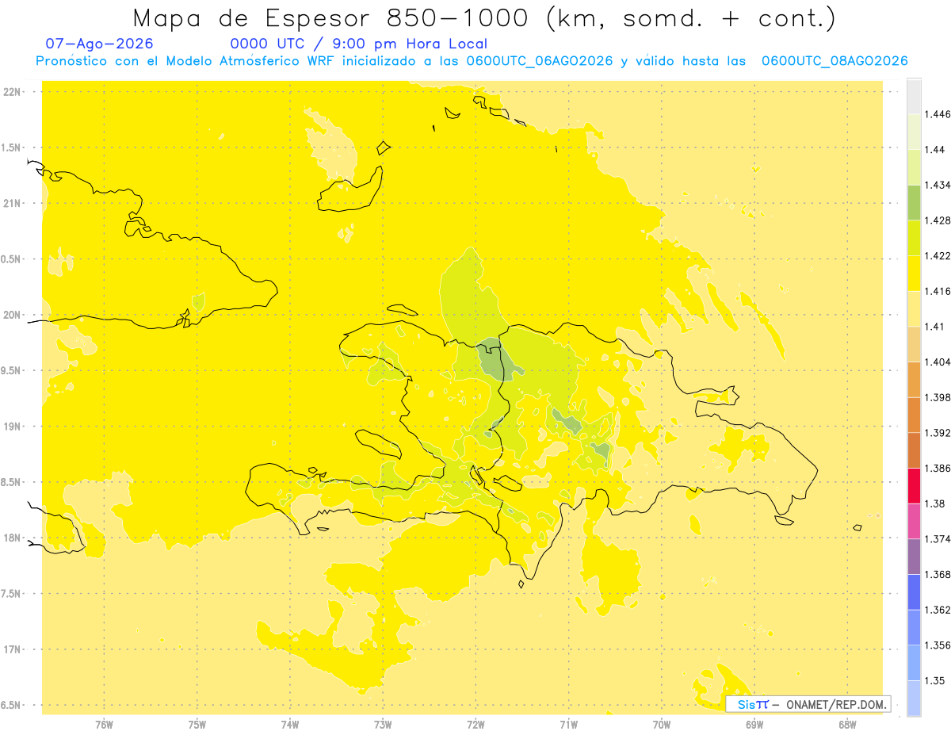Click the '17N' latitude axis label
This screenshot has height=735, width=951.
pos(12,649)
